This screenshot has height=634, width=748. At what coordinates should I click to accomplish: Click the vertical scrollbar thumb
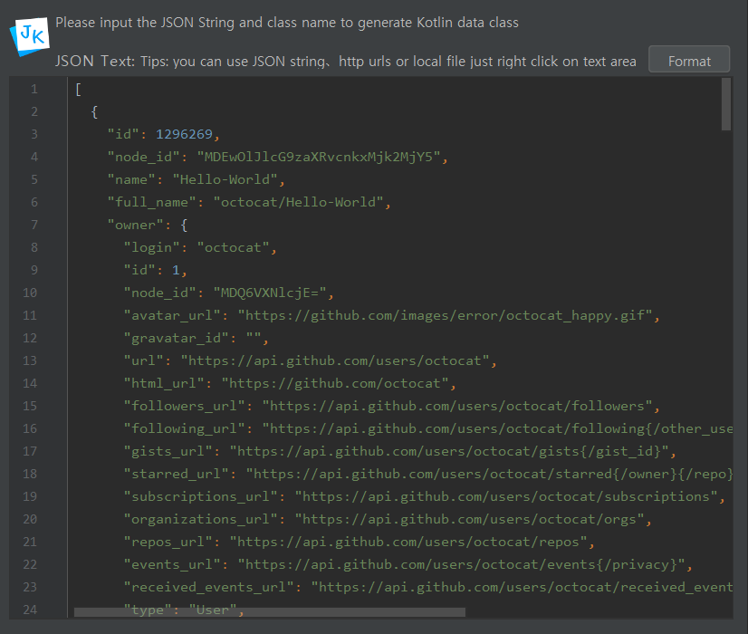pos(726,104)
